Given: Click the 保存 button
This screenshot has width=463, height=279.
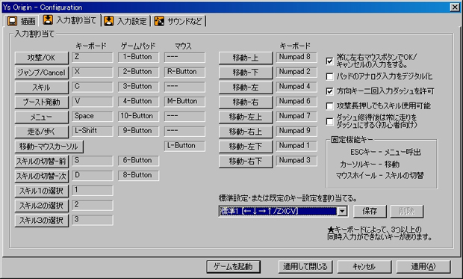Looking at the screenshot, I should pyautogui.click(x=370, y=211).
